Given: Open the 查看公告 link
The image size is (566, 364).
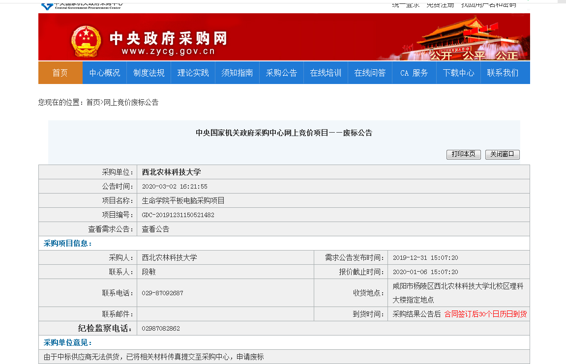Looking at the screenshot, I should tap(155, 229).
